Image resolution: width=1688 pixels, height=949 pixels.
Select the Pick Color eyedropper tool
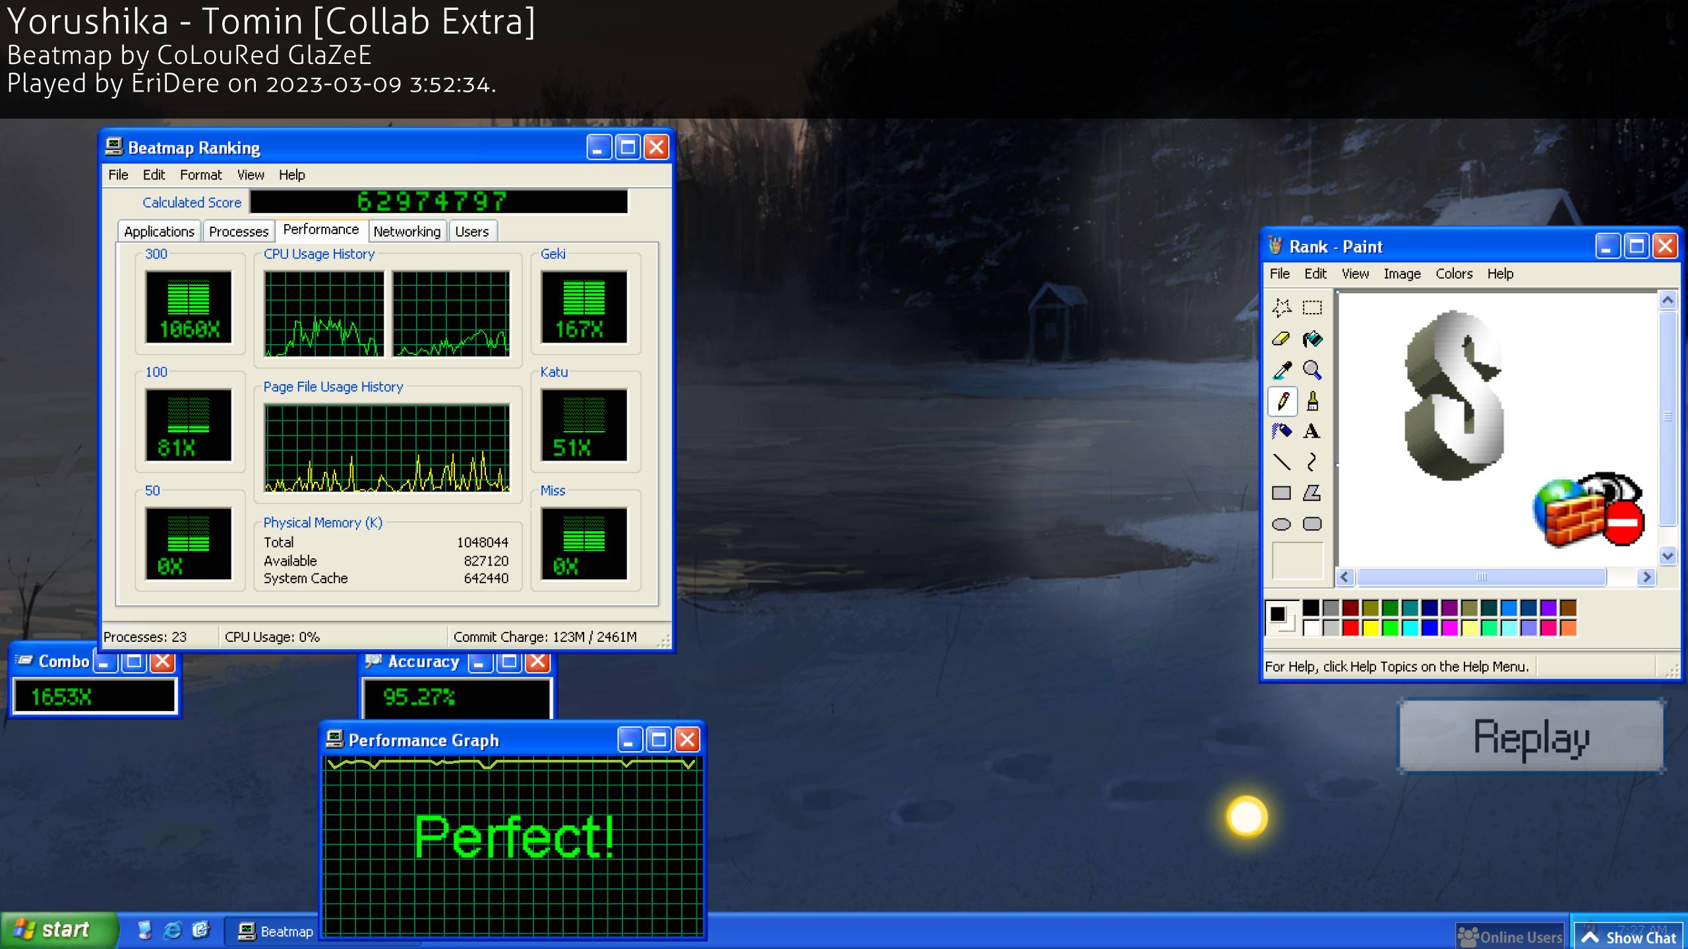pyautogui.click(x=1281, y=370)
